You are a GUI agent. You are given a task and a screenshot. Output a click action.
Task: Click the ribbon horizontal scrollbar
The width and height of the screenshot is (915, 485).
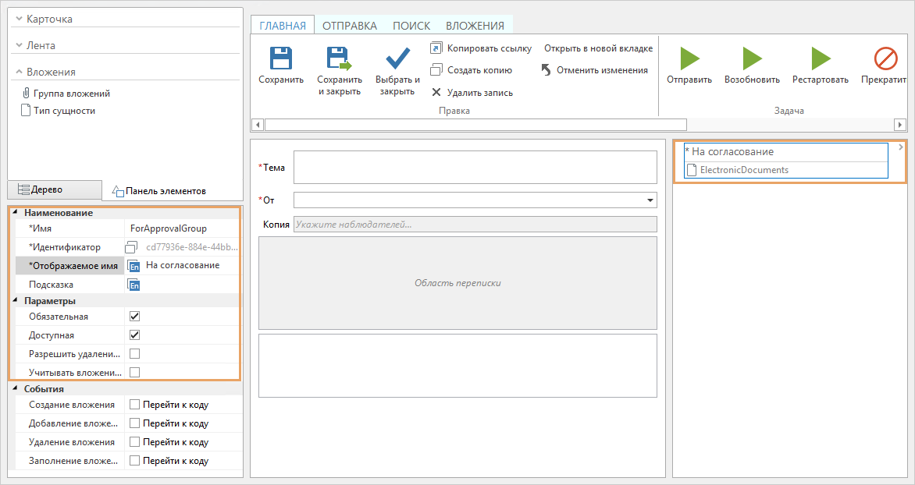475,125
